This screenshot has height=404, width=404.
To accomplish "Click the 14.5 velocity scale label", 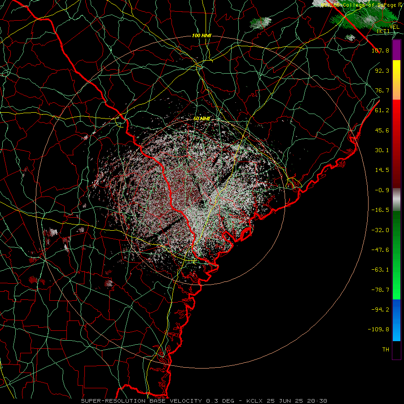I will click(382, 170).
